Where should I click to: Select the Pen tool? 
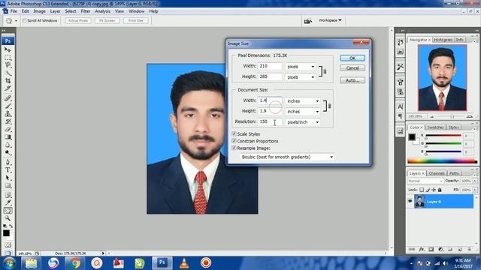click(x=8, y=162)
